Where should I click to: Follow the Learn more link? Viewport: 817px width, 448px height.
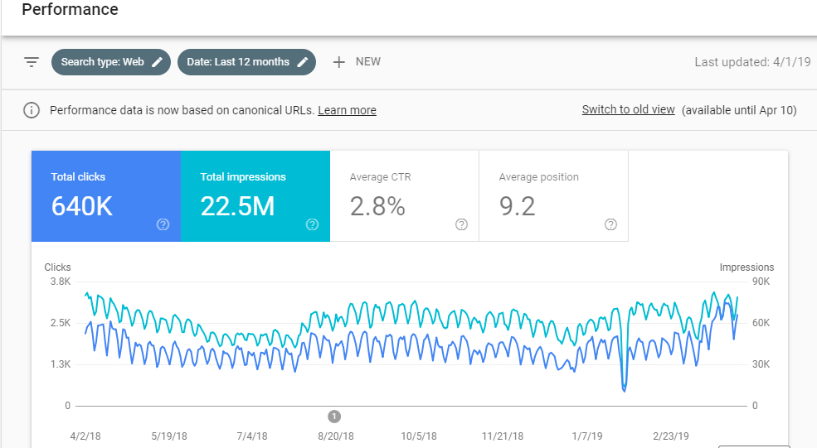coord(347,110)
